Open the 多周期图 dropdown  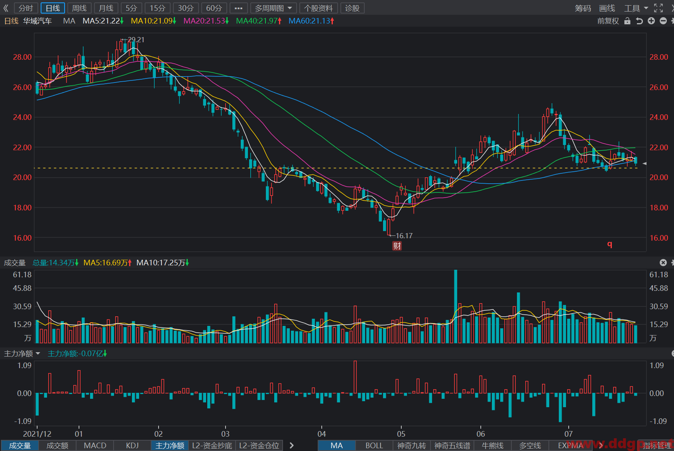(273, 8)
